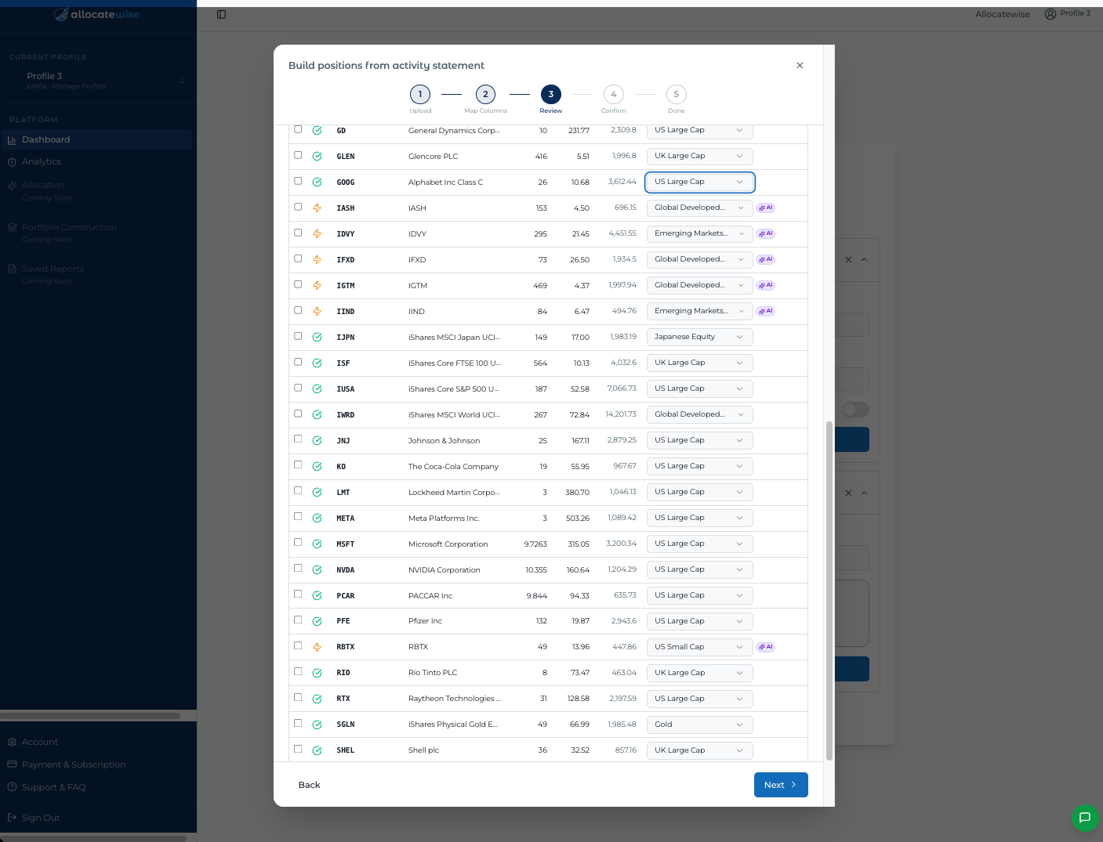The image size is (1103, 842).
Task: Select the SHEL row checkbox
Action: pos(298,749)
